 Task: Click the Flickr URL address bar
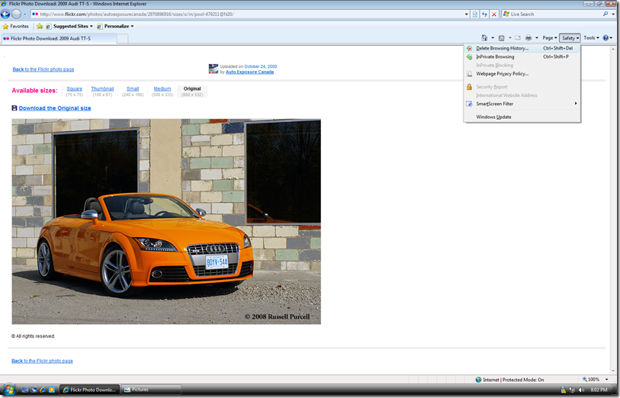247,14
